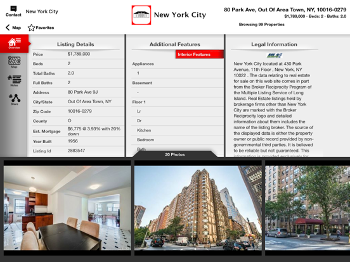
Task: Click the New York City label beside Contact
Action: click(42, 11)
